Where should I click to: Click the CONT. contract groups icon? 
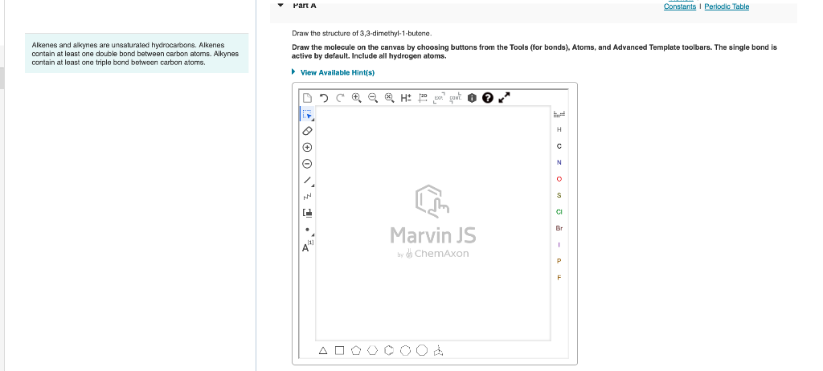pos(456,98)
